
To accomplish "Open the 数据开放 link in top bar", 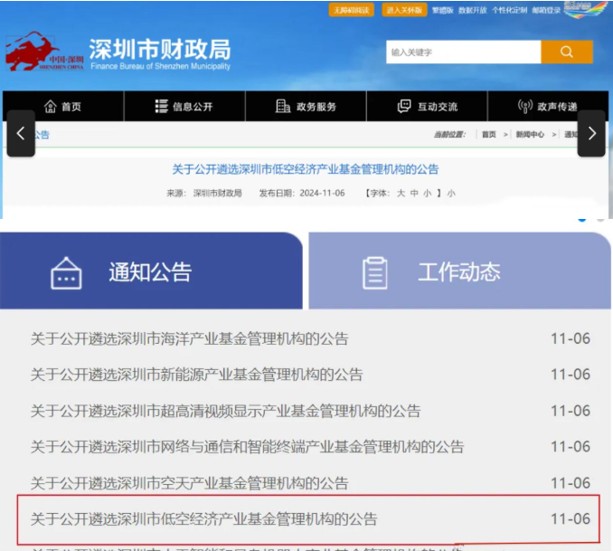I will coord(472,10).
